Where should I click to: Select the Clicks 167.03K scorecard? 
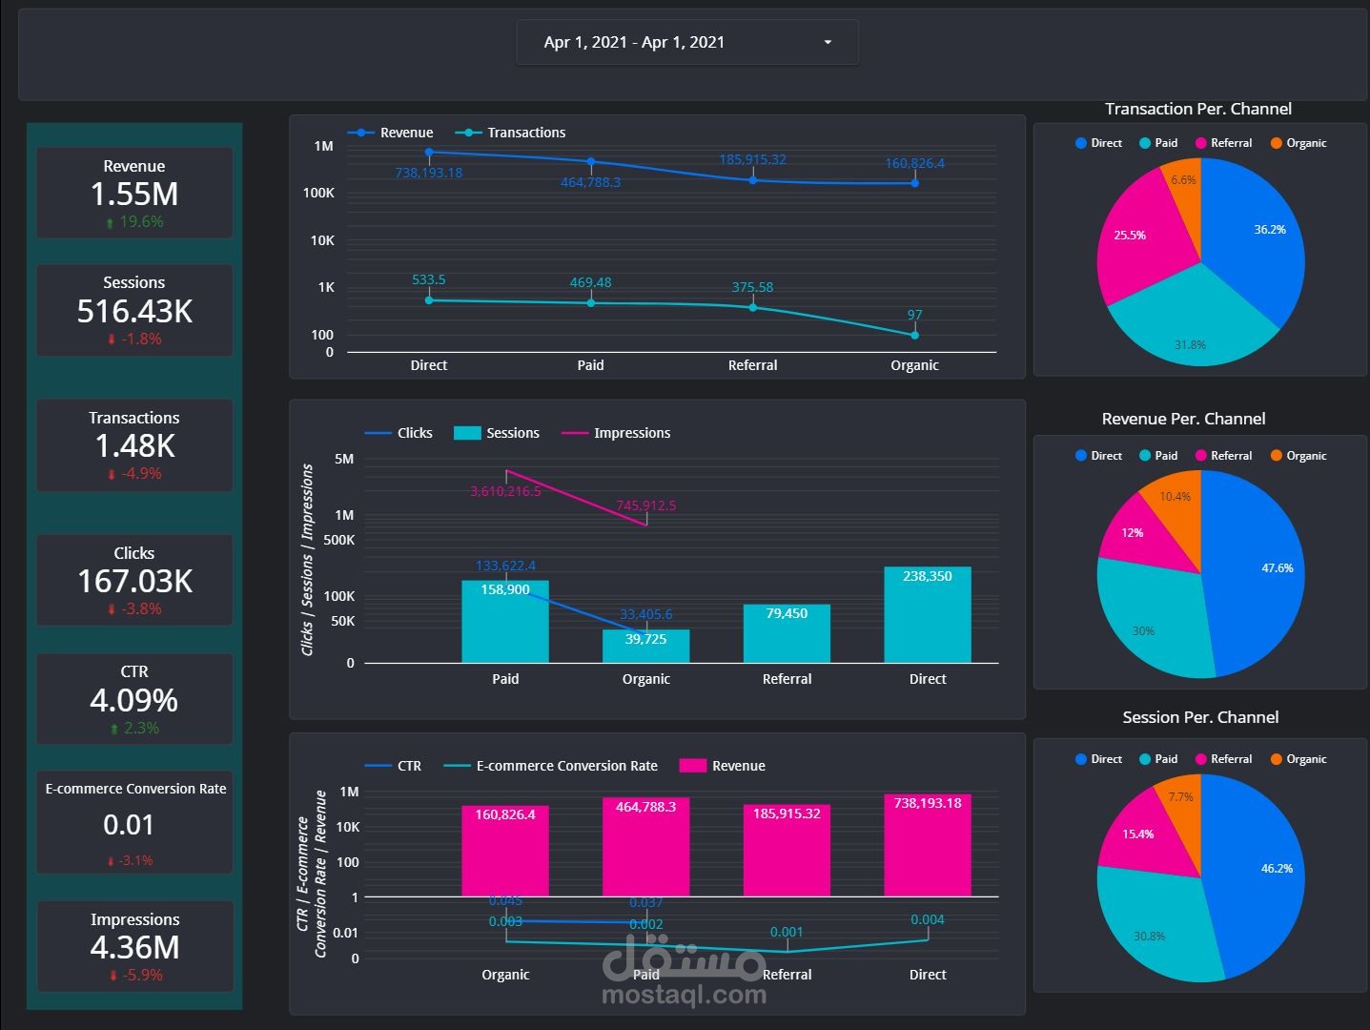click(134, 580)
